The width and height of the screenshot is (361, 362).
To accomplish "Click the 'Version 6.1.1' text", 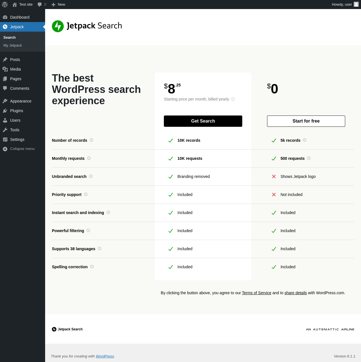I will pyautogui.click(x=345, y=356).
